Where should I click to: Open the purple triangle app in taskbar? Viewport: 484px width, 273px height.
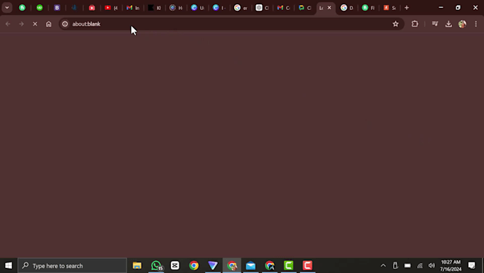coord(213,266)
